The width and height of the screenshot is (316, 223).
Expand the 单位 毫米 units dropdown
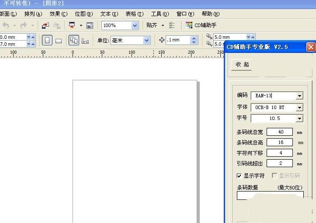147,41
